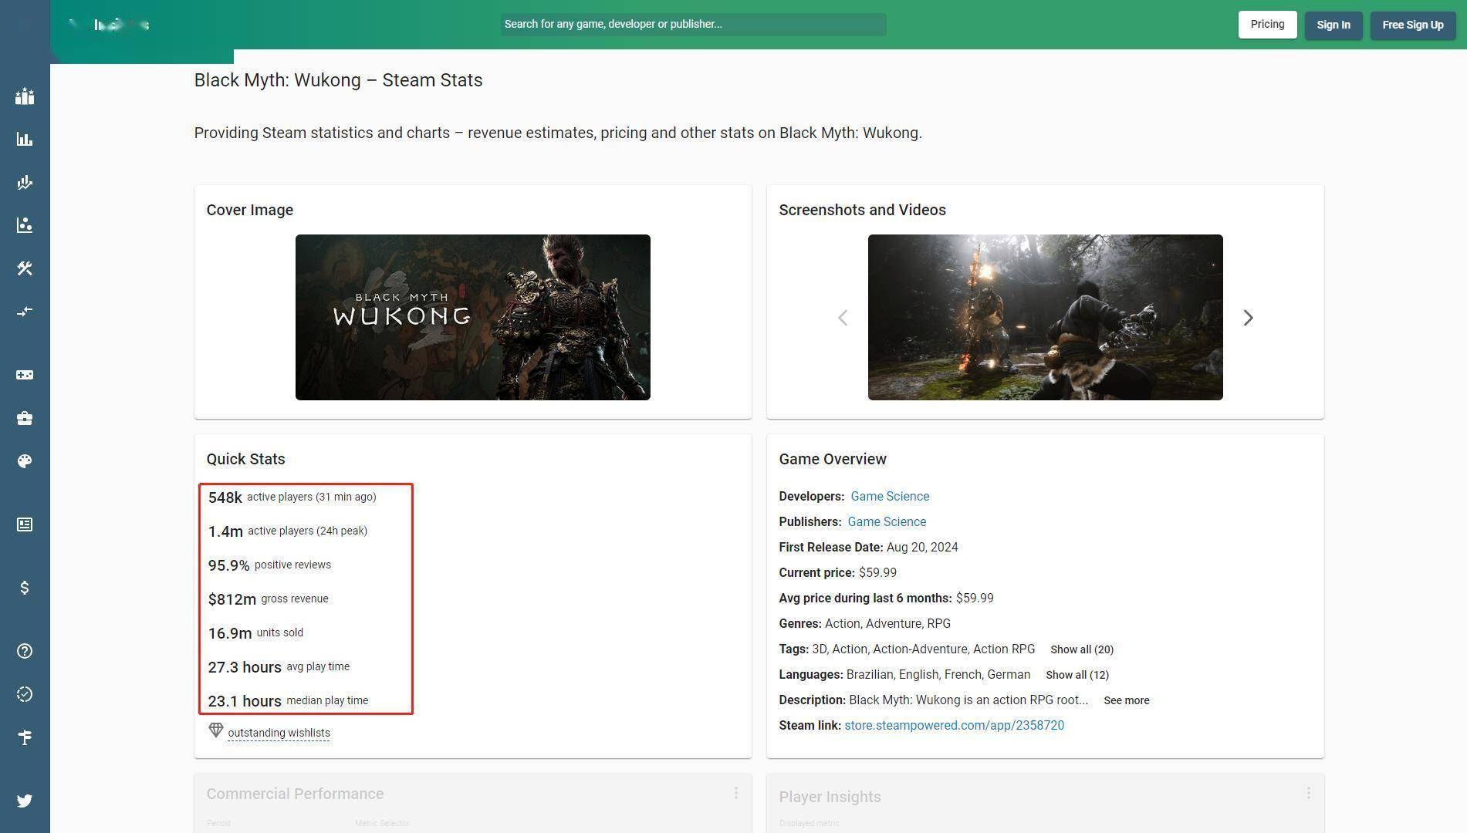Image resolution: width=1467 pixels, height=833 pixels.
Task: Click the site logo in the header
Action: coord(110,25)
